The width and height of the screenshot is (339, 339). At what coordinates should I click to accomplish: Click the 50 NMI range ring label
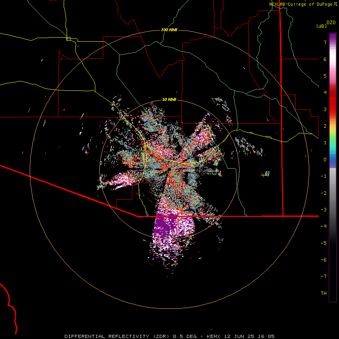(x=169, y=99)
